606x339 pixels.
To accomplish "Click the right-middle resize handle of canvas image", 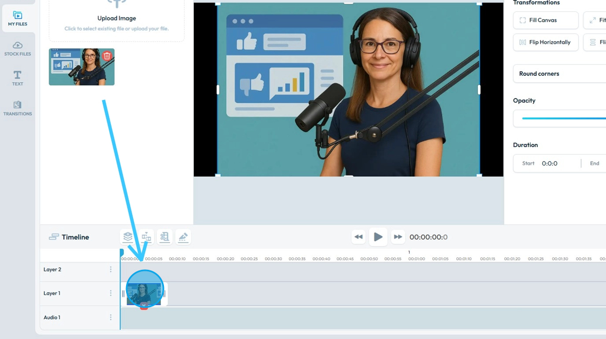I will (x=479, y=90).
